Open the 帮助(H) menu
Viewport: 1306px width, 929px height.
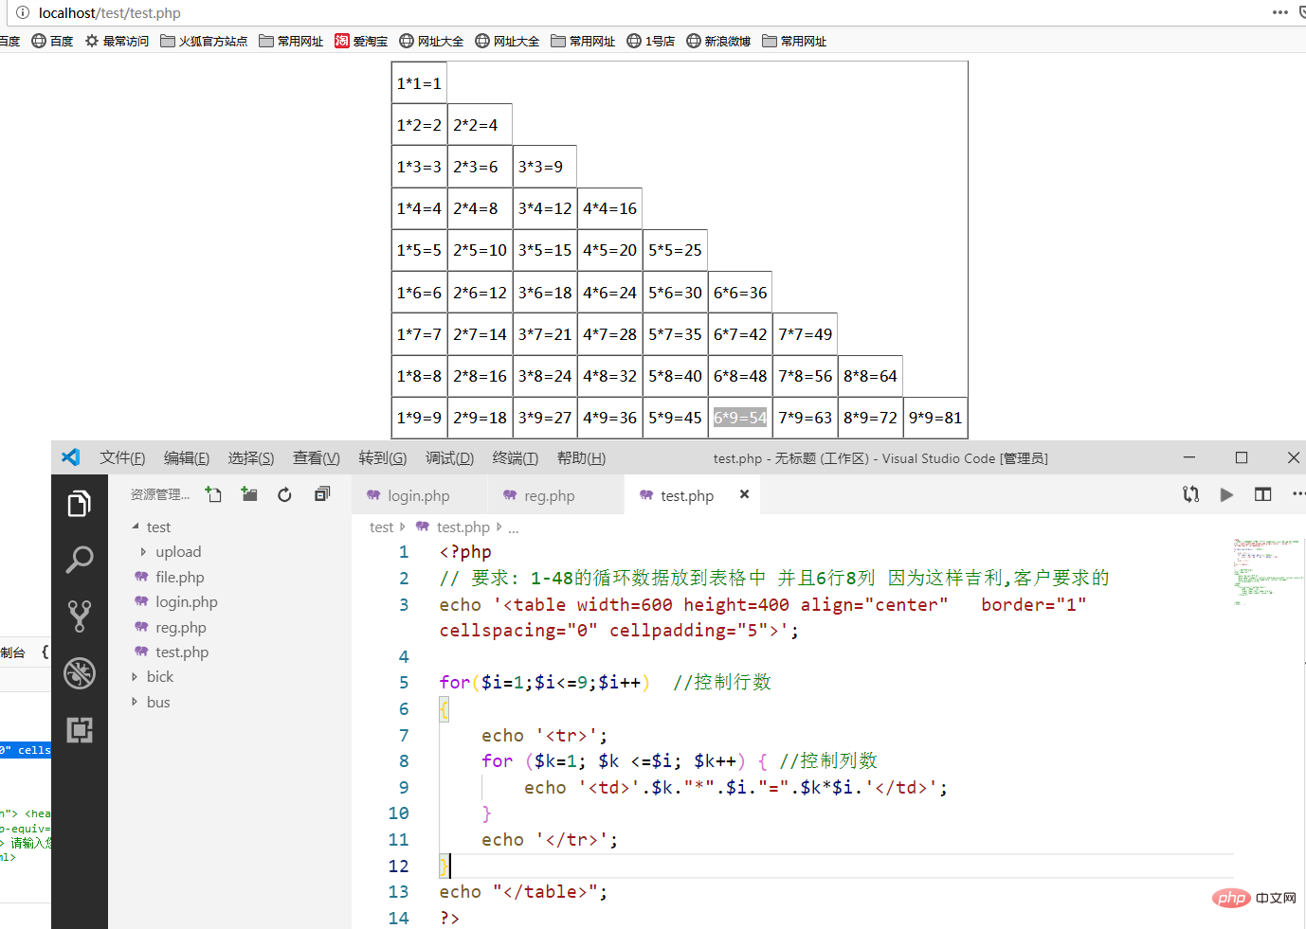pos(581,458)
